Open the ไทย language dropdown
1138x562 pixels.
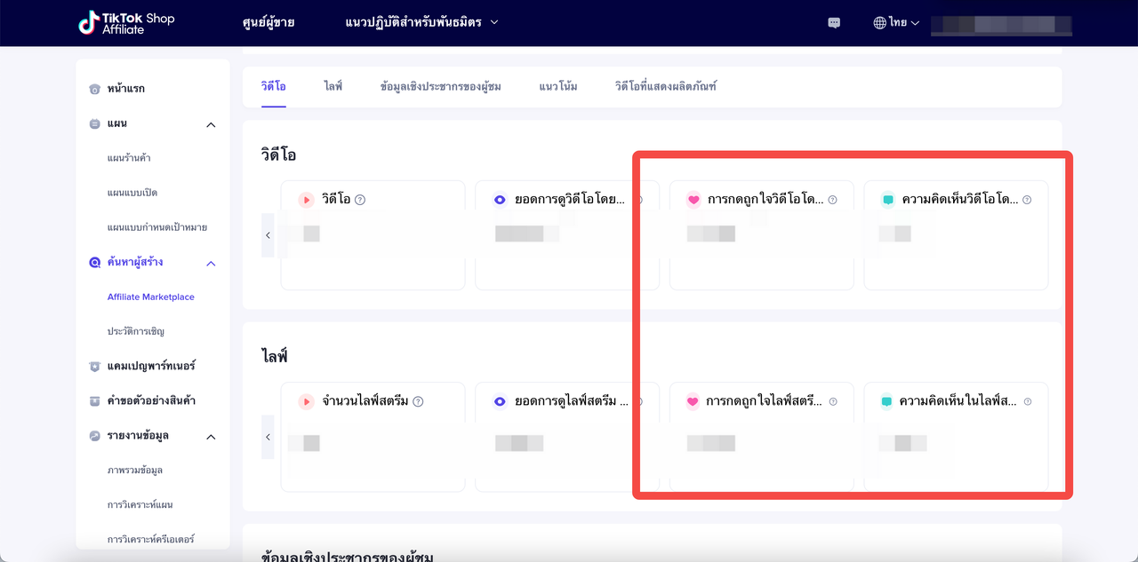[896, 23]
